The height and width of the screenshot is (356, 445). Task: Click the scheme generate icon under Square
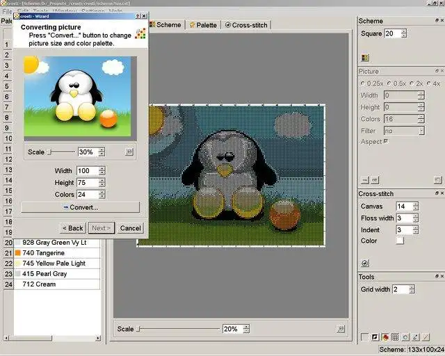pos(365,58)
